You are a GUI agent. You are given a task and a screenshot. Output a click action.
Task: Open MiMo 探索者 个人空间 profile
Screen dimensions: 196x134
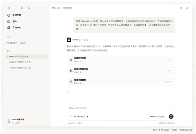[x=16, y=121]
